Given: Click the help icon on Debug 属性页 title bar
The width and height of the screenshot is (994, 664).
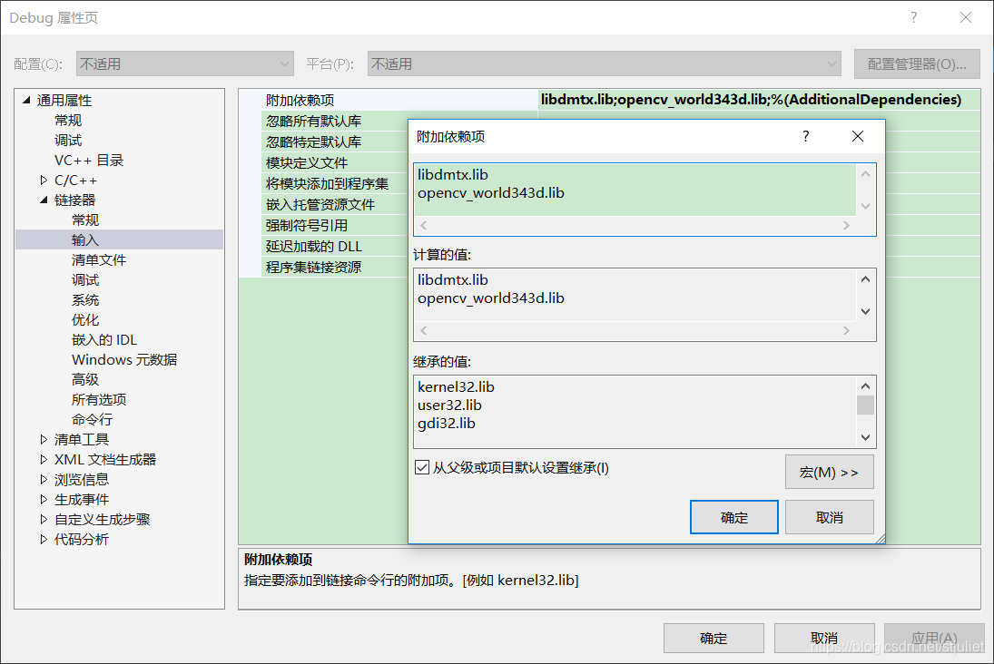Looking at the screenshot, I should 914,17.
